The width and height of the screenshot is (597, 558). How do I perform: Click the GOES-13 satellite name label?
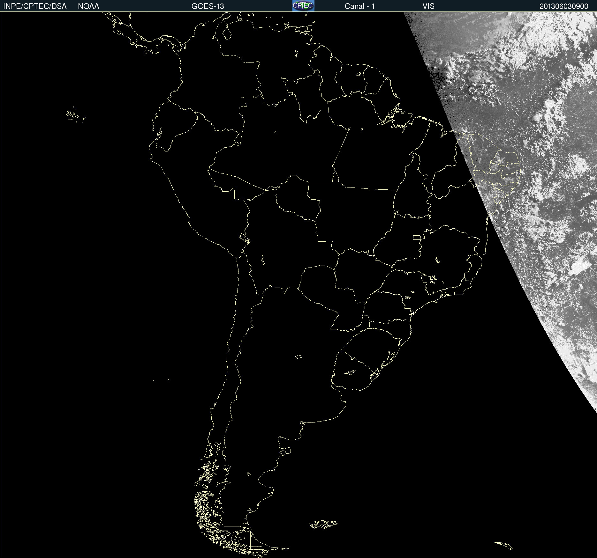pyautogui.click(x=208, y=6)
